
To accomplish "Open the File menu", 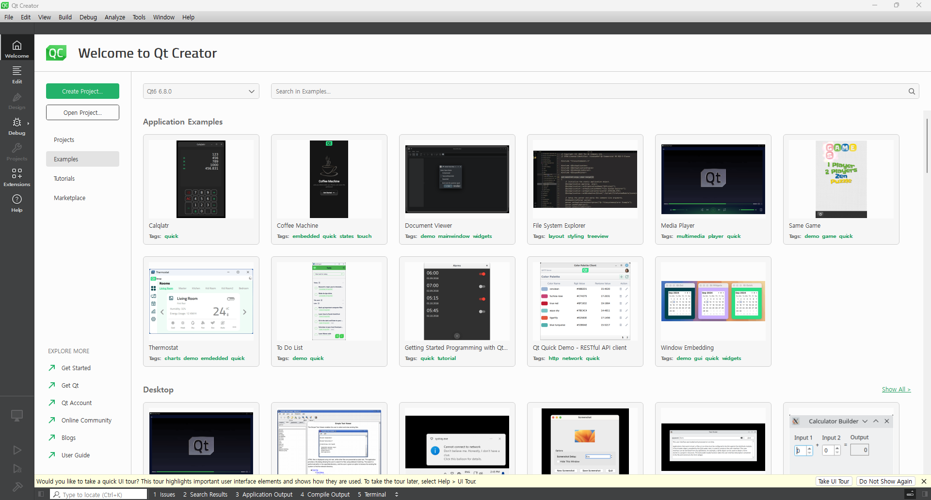I will click(9, 17).
